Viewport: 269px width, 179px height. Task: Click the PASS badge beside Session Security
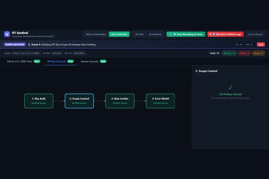click(x=103, y=61)
